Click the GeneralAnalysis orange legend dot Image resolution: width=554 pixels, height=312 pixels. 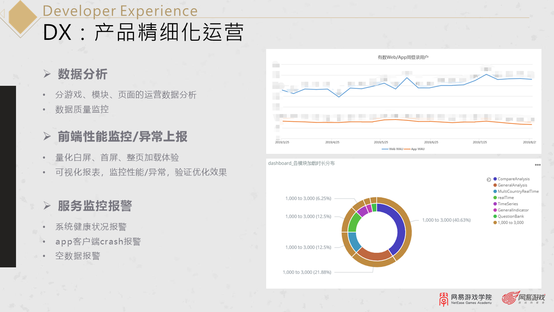495,185
